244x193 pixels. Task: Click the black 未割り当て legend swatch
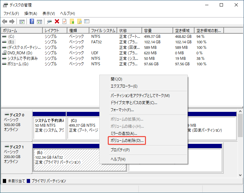[5, 181]
